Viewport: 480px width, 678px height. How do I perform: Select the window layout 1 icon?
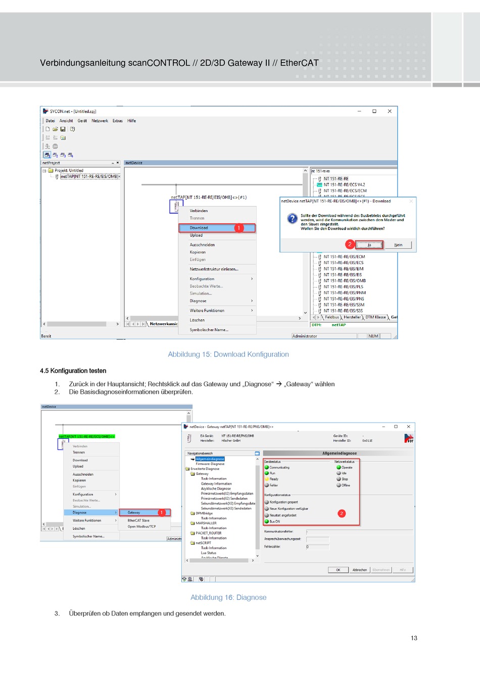[47, 155]
